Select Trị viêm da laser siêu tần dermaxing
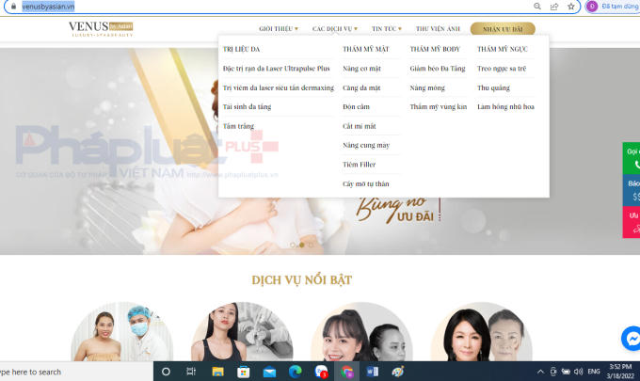This screenshot has width=640, height=381. [279, 87]
